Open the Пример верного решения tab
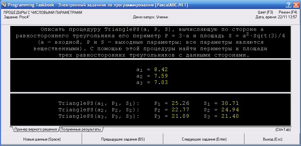 (x=35, y=130)
